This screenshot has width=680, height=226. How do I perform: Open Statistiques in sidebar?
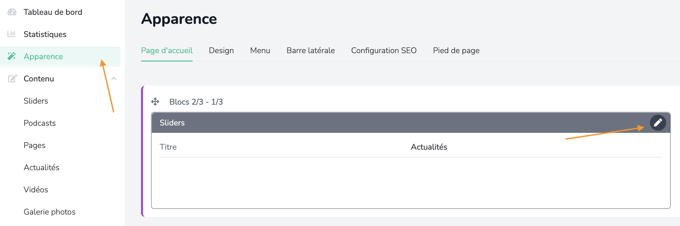(x=45, y=34)
